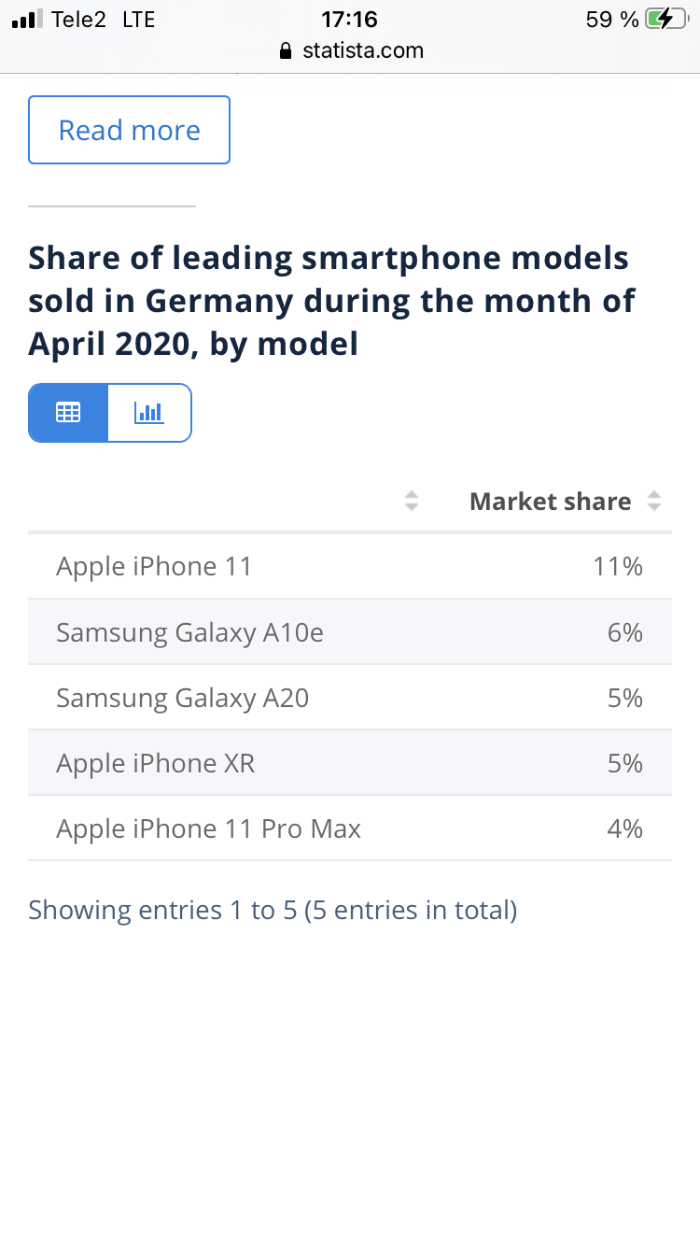The image size is (700, 1246).
Task: Switch to bar chart view icon
Action: 149,412
